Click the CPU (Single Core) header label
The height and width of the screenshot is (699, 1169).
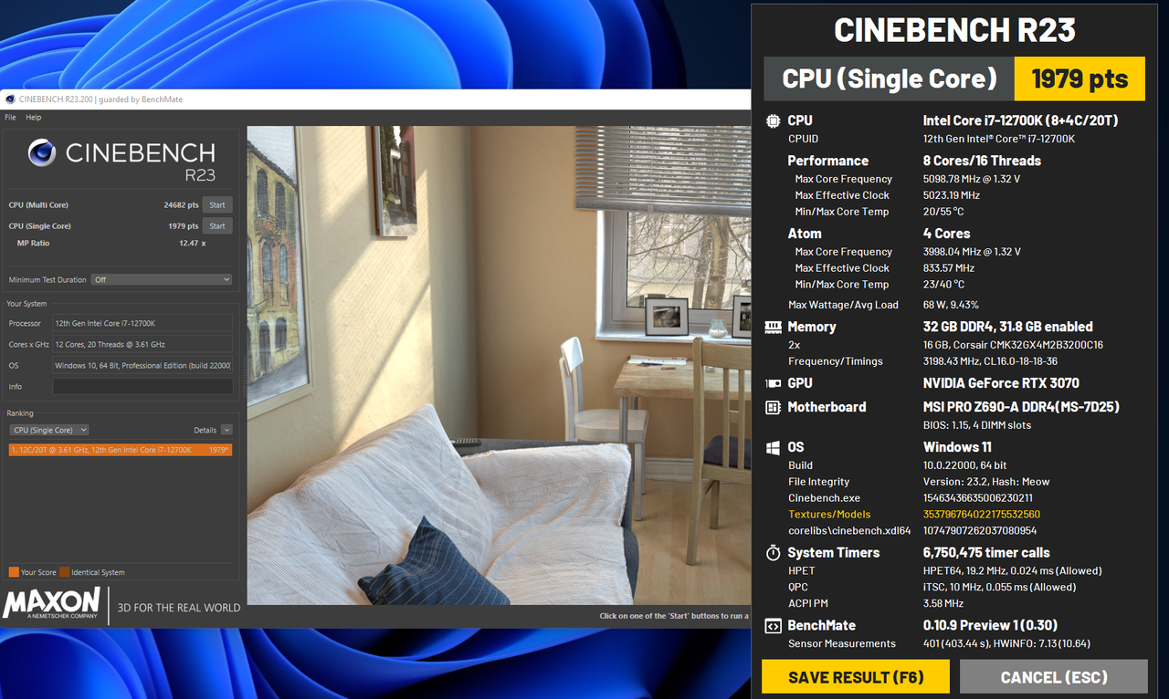point(890,78)
